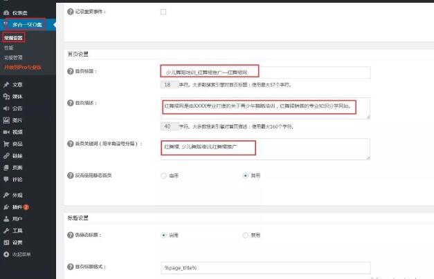Select 禁用 for 伪静态标题
This screenshot has height=279, width=434.
[x=245, y=235]
